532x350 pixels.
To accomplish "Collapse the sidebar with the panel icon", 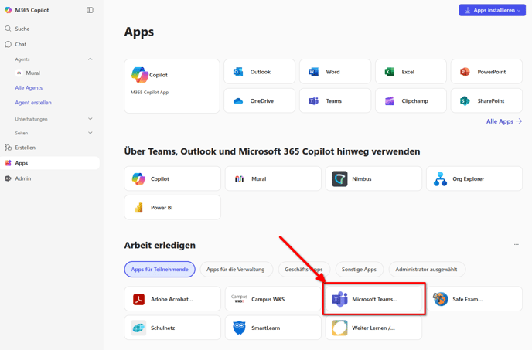I will click(90, 10).
